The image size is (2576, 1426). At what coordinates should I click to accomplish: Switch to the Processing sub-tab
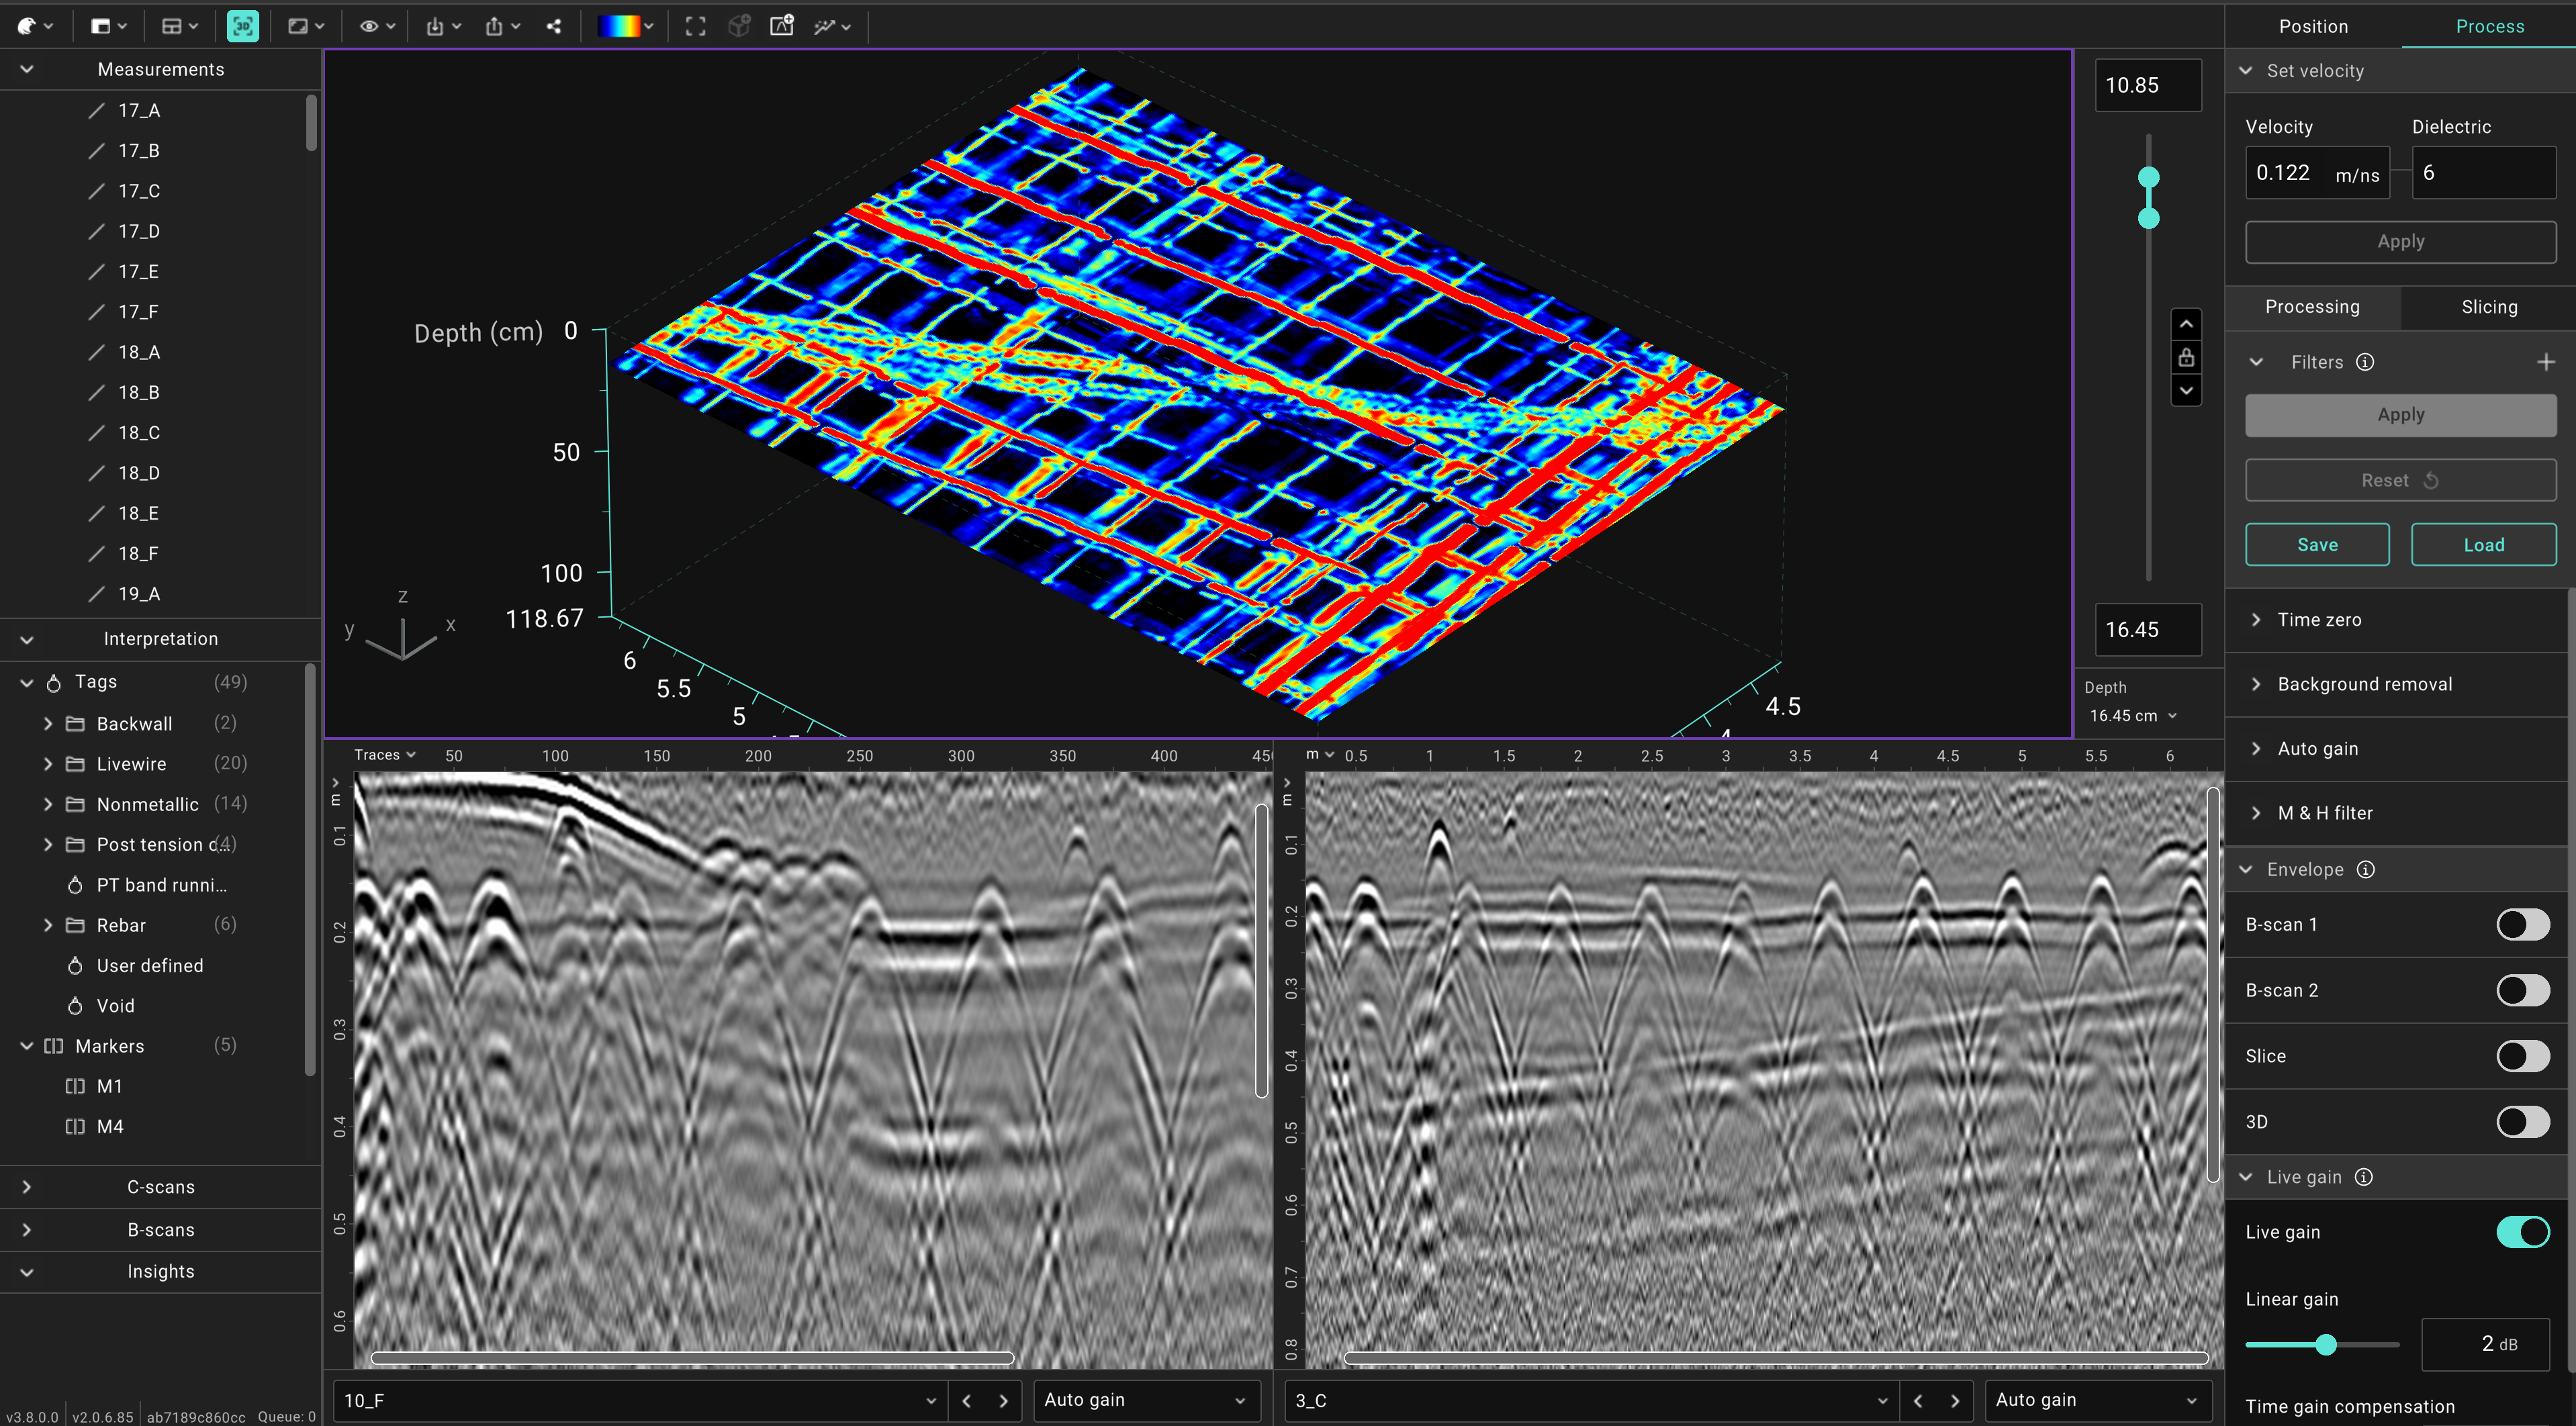click(x=2312, y=307)
